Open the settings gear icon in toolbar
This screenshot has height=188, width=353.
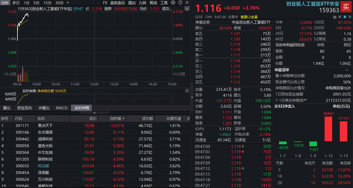(173, 3)
